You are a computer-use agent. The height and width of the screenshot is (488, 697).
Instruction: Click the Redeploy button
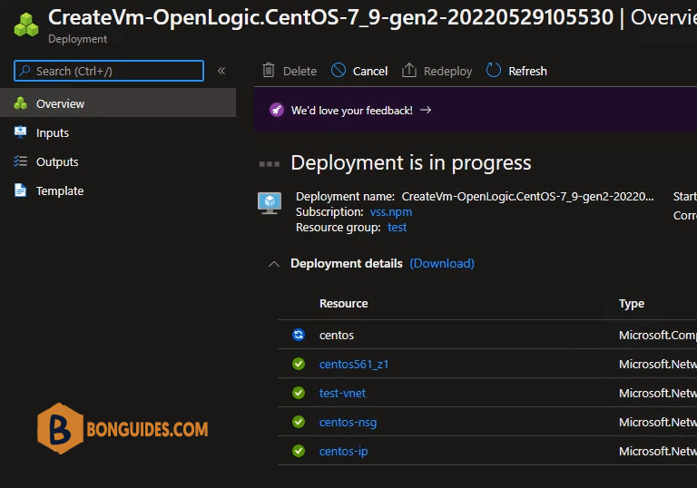(437, 71)
